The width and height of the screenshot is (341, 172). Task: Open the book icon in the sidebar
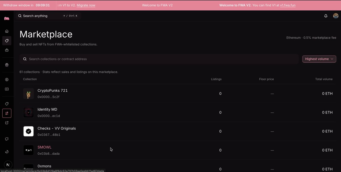pyautogui.click(x=7, y=89)
